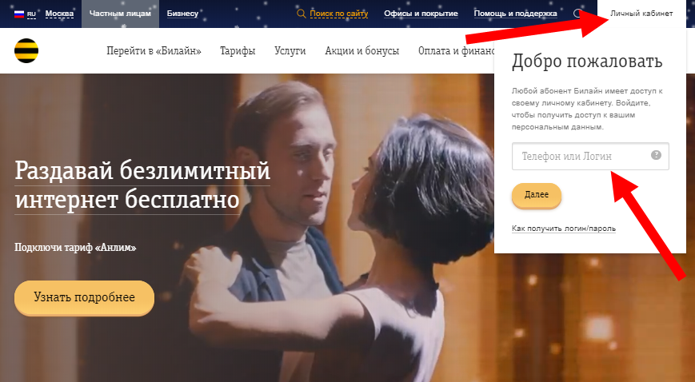
Task: Switch to the Частным лицам tab
Action: pyautogui.click(x=120, y=14)
